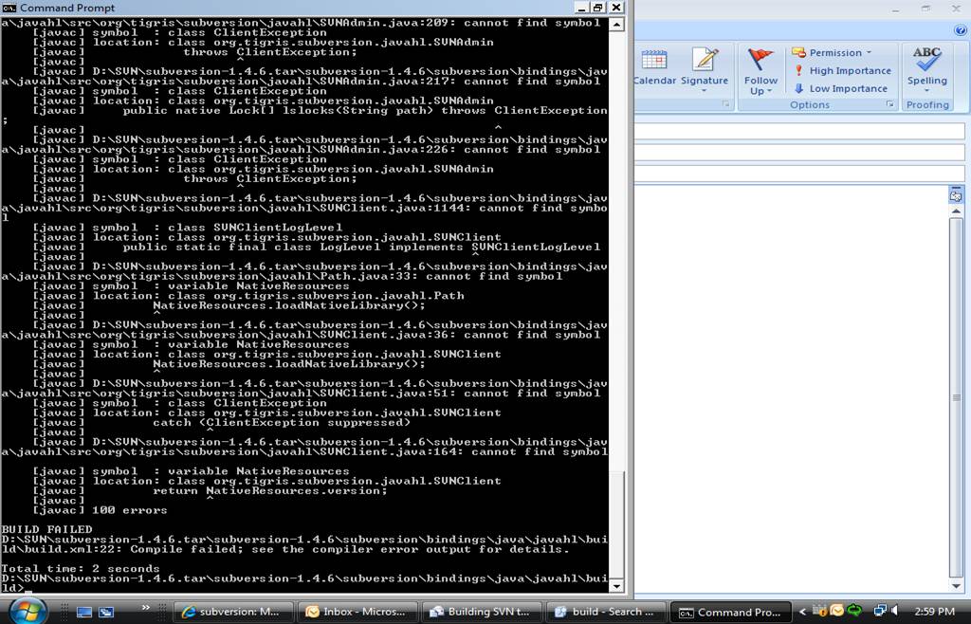Restore down the Command Prompt window
Image resolution: width=971 pixels, height=624 pixels.
599,8
